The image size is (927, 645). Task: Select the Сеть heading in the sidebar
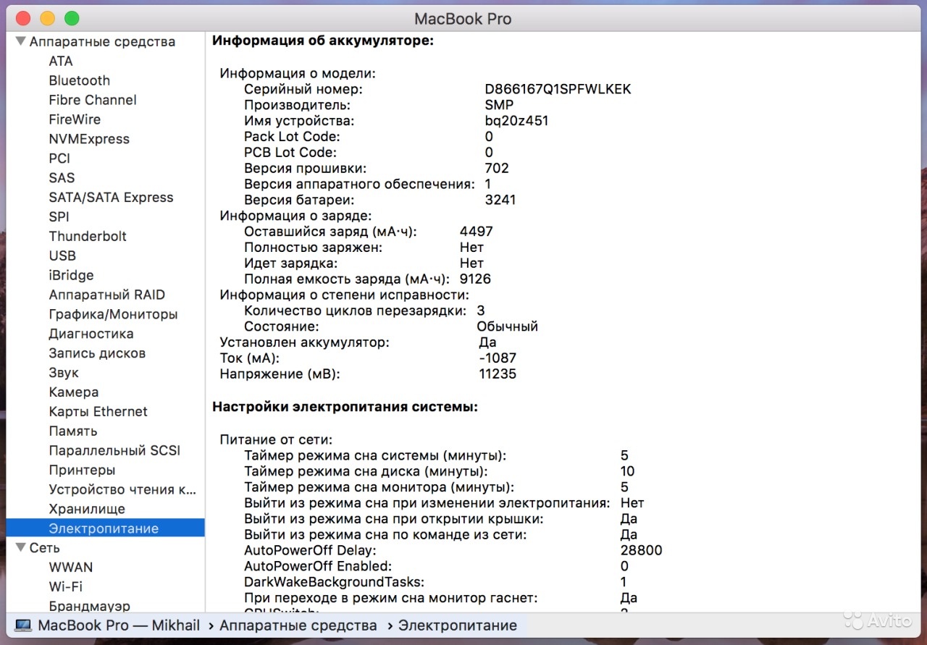pyautogui.click(x=44, y=548)
